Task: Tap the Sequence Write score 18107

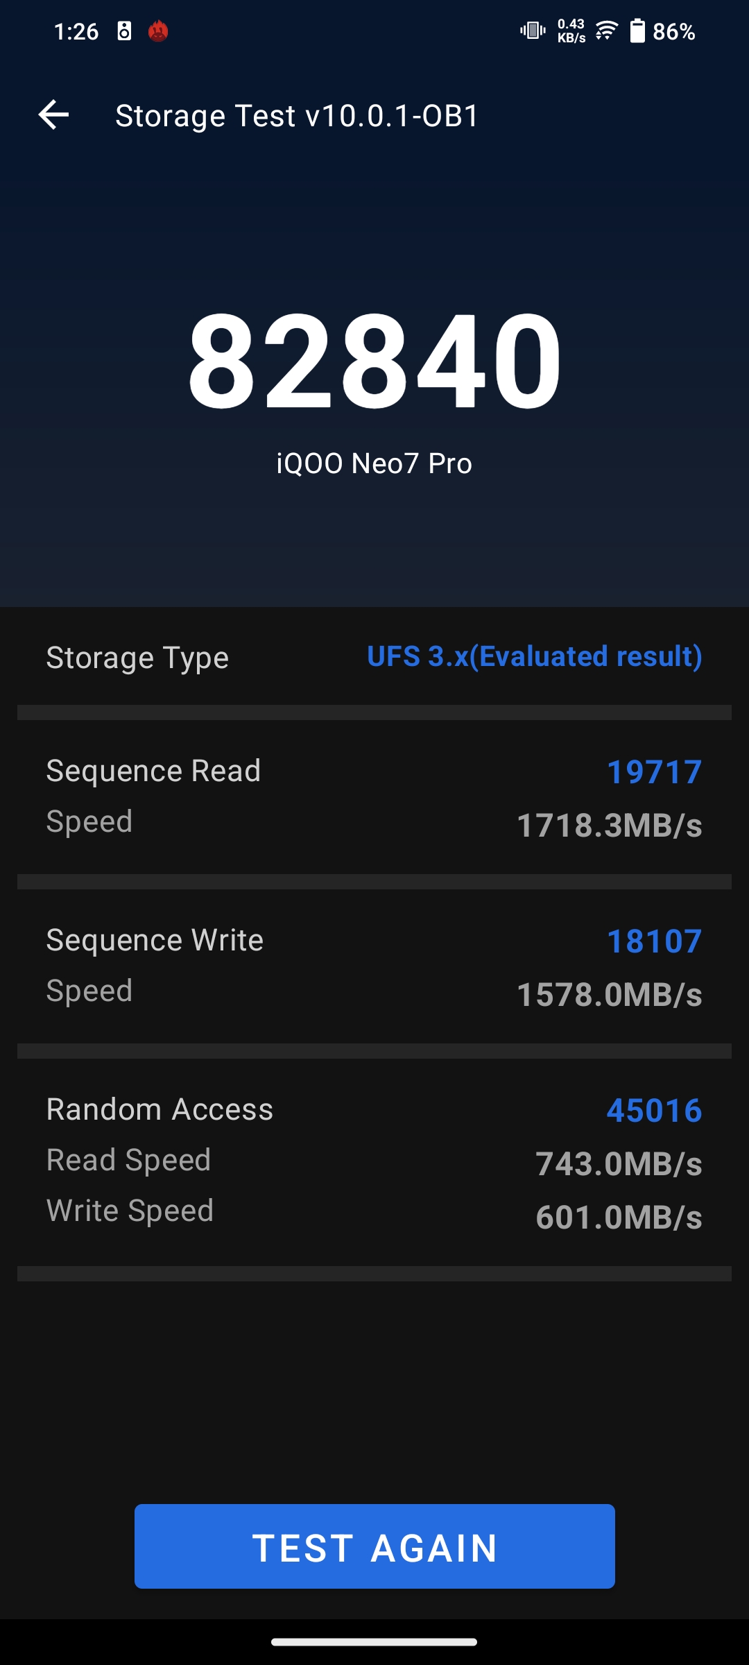Action: (654, 941)
